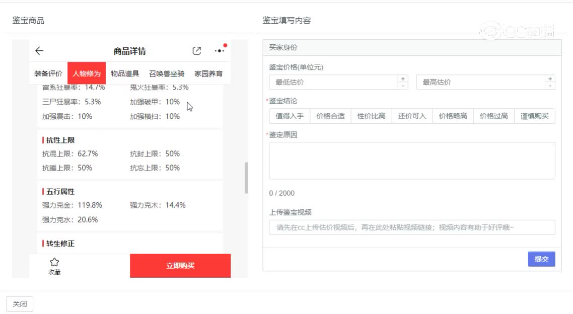Click the 强力克水: 20.6% value
Viewport: 573px width, 314px height.
70,220
